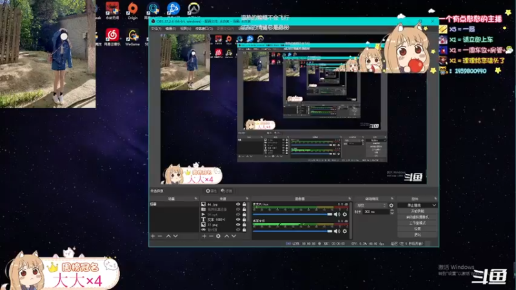Screen dimensions: 516x290
Task: Open NetEase Cloud Music desktop shortcut
Action: [x=112, y=37]
